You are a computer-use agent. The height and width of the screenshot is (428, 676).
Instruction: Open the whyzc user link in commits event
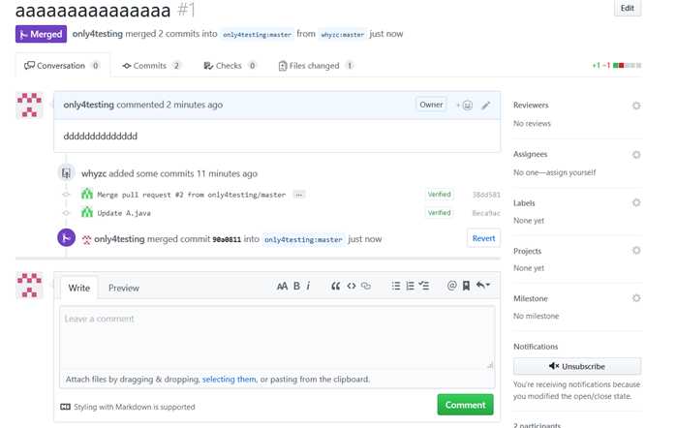[94, 173]
